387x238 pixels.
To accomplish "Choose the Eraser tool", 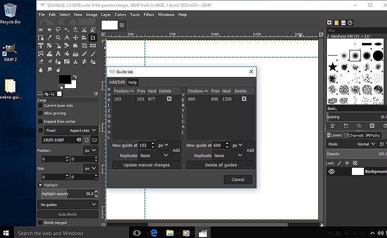I will click(41, 62).
